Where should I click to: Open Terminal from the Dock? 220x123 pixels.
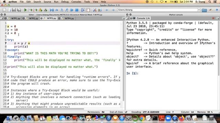pyautogui.click(x=155, y=118)
